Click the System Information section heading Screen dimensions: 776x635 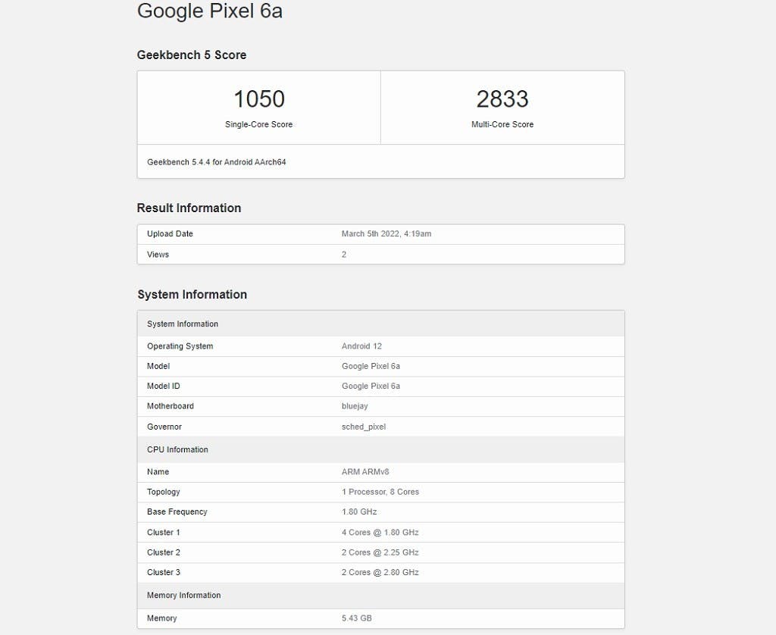click(192, 295)
